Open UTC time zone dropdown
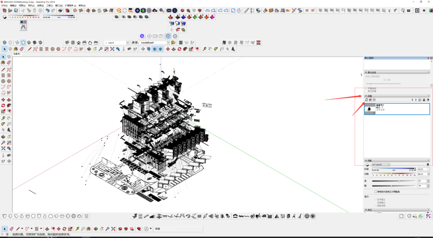The image size is (433, 238). (380, 165)
